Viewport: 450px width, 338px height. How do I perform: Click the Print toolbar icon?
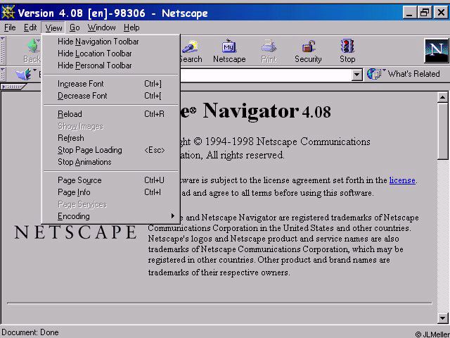(269, 47)
